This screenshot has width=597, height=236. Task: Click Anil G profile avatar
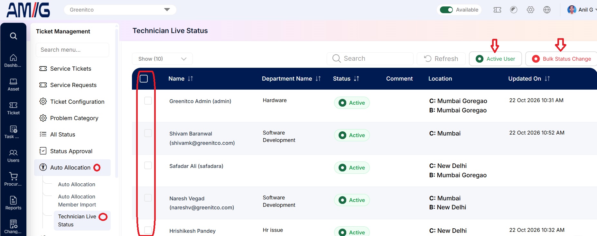[572, 10]
